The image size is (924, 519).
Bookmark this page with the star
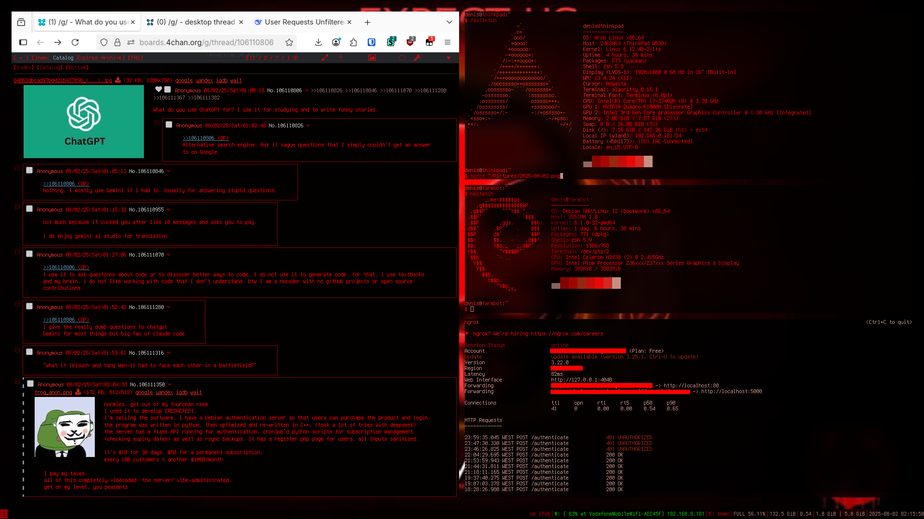[289, 42]
